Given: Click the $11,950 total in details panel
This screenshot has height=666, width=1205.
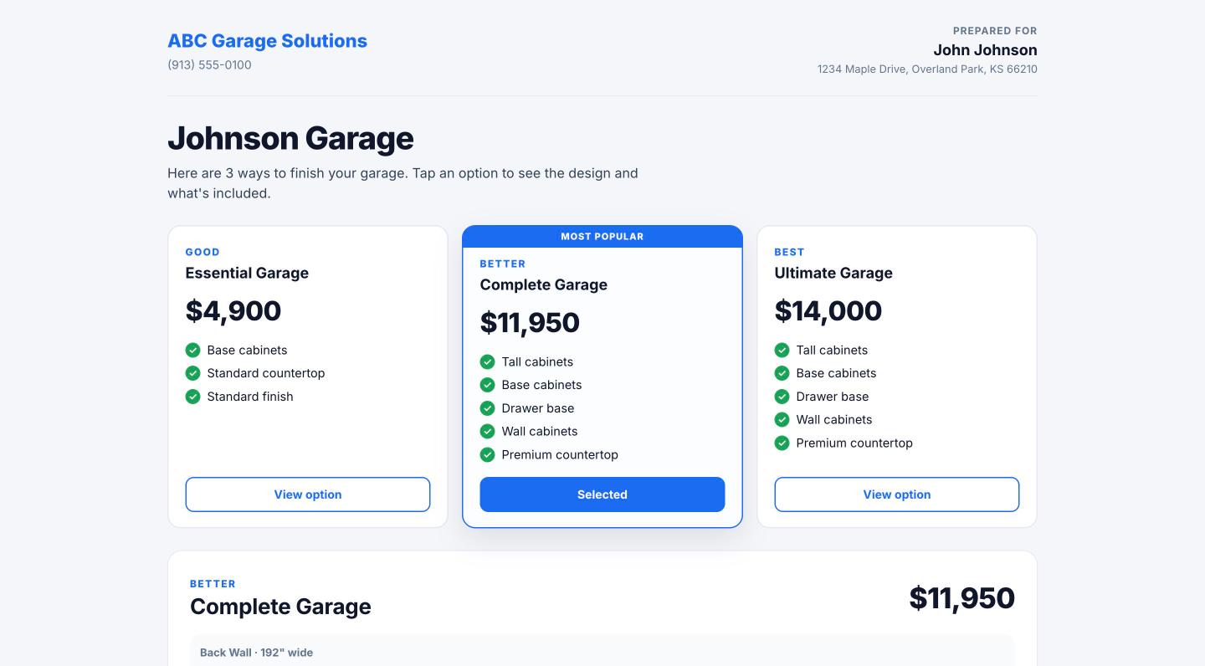Looking at the screenshot, I should coord(961,598).
